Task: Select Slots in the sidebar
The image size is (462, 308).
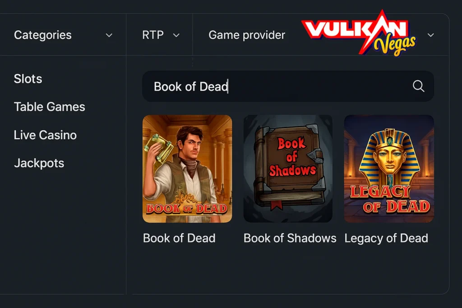Action: click(28, 78)
